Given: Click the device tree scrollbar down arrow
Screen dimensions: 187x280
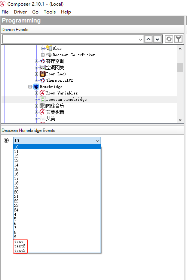Looking at the screenshot, I should coord(180,120).
